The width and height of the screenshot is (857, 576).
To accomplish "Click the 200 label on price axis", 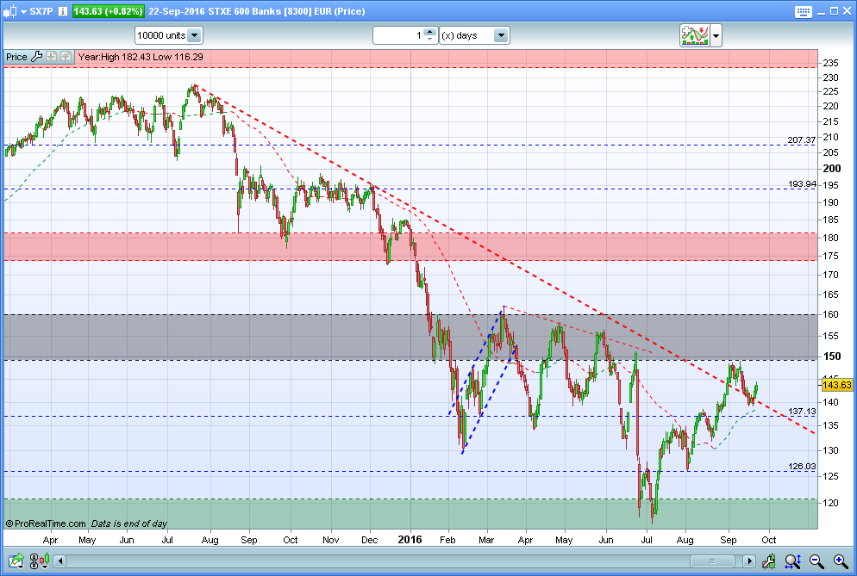I will (x=832, y=169).
